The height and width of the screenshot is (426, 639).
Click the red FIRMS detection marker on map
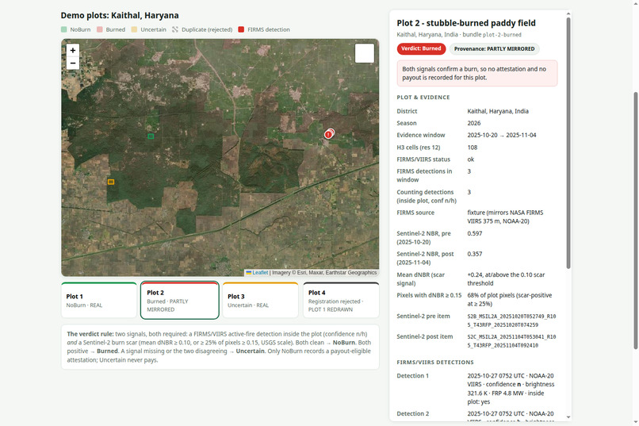(329, 134)
